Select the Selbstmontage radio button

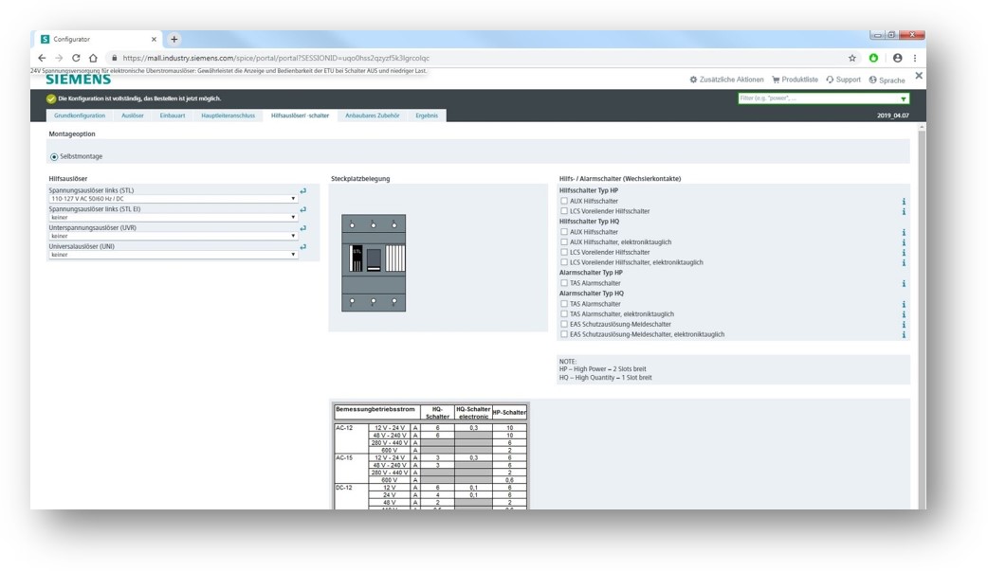pyautogui.click(x=54, y=156)
